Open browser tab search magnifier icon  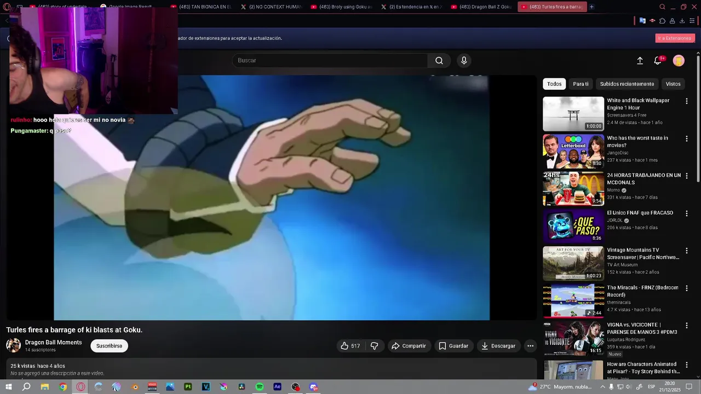tap(662, 7)
